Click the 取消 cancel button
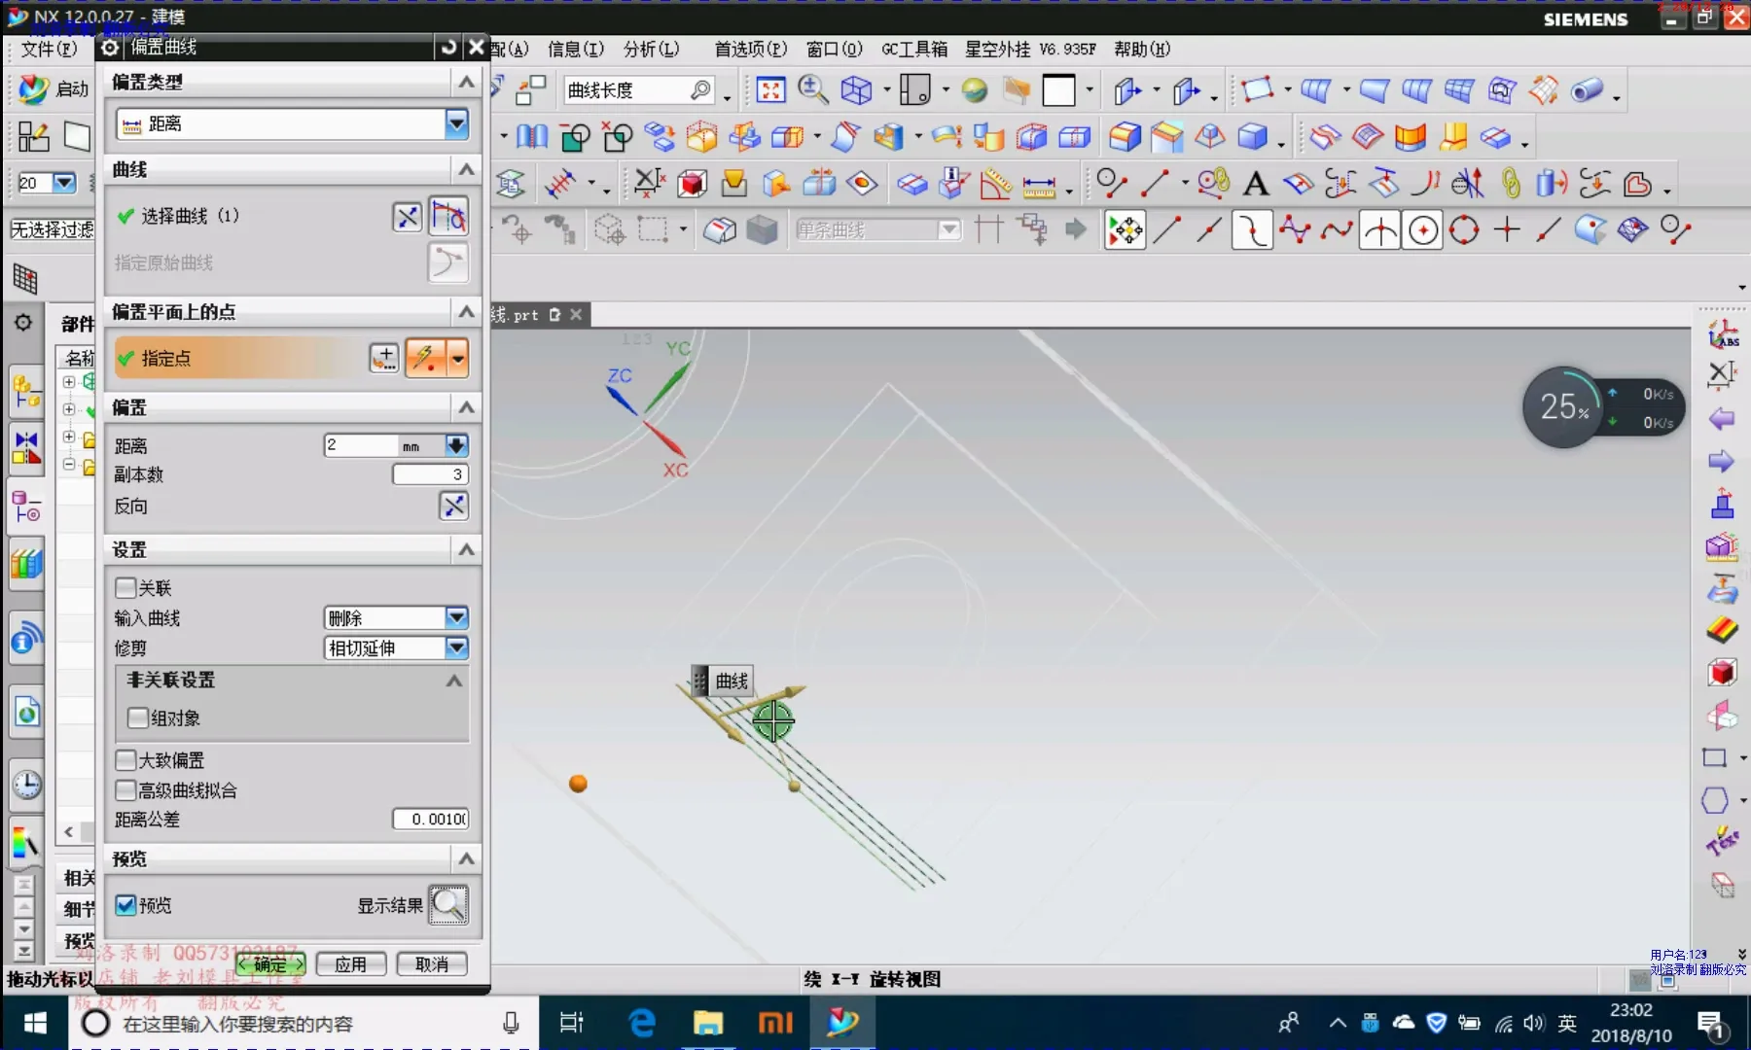Screen dimensions: 1751x1050 coord(432,964)
